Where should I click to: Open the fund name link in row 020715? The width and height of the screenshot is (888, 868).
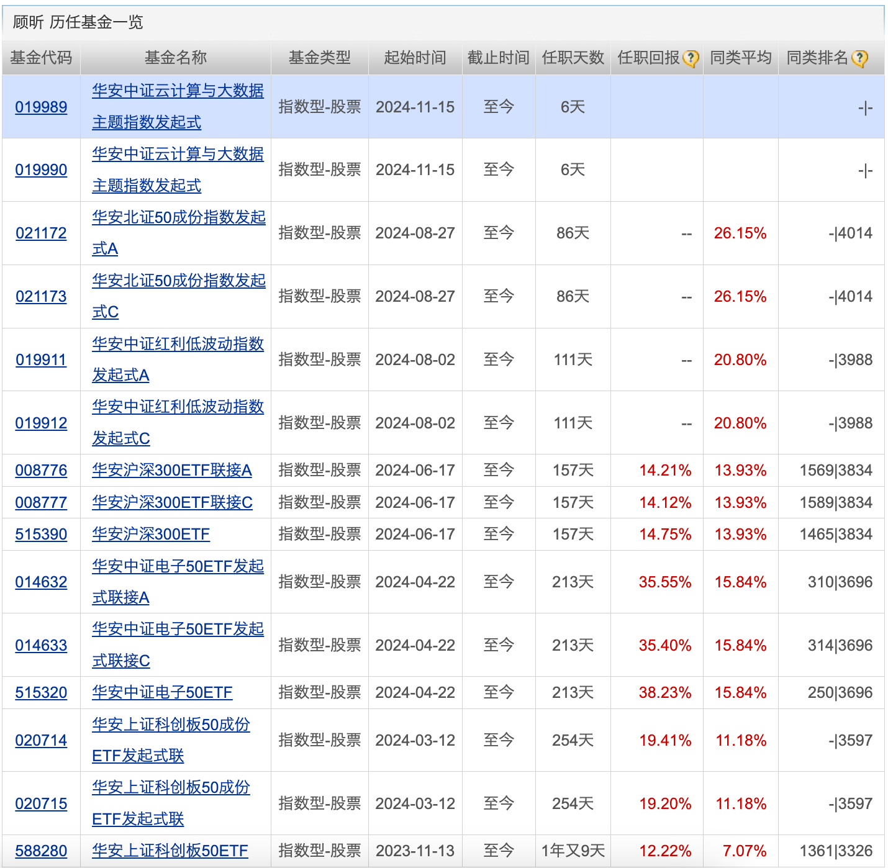tap(171, 803)
